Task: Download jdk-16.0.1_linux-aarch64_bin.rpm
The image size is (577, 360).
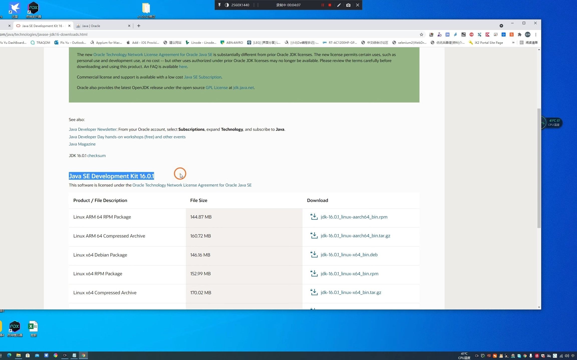Action: (354, 217)
